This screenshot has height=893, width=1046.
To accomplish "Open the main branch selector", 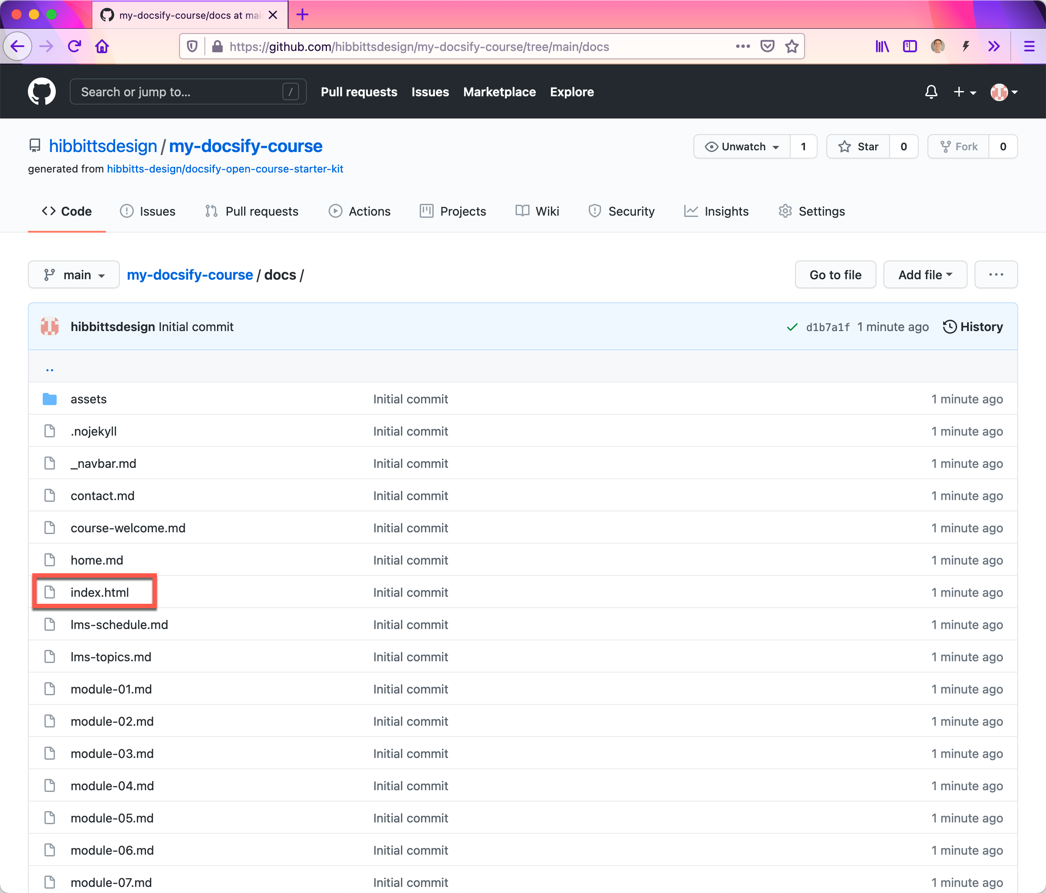I will 74,275.
